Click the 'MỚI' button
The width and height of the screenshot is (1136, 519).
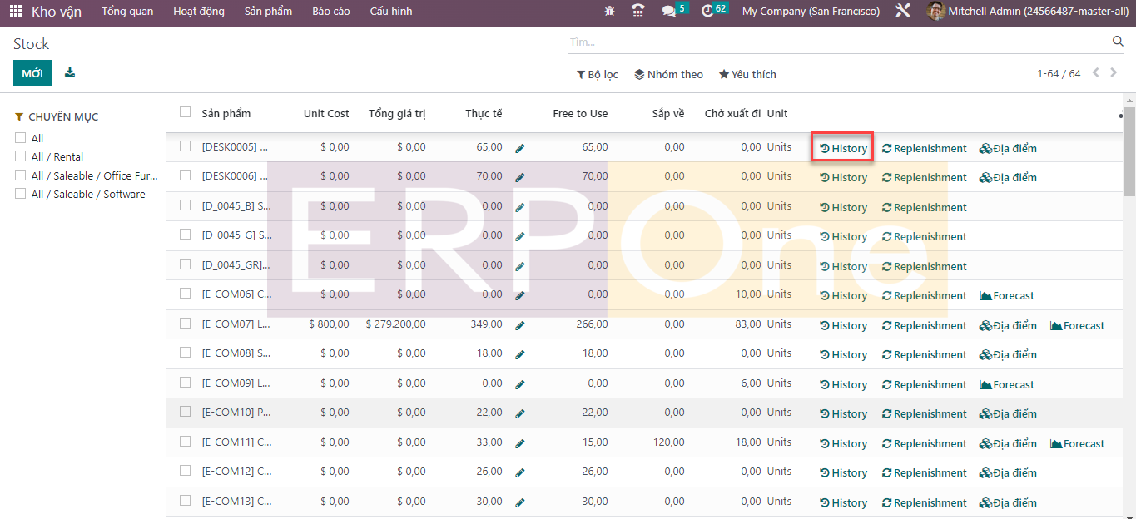32,73
